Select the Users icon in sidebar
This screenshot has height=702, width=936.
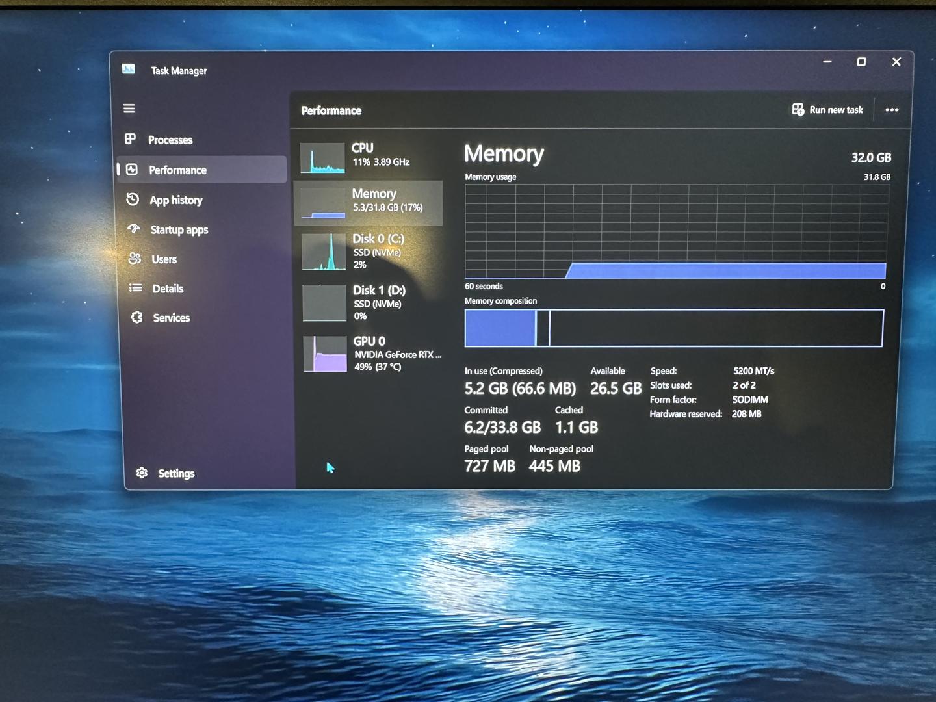point(135,259)
